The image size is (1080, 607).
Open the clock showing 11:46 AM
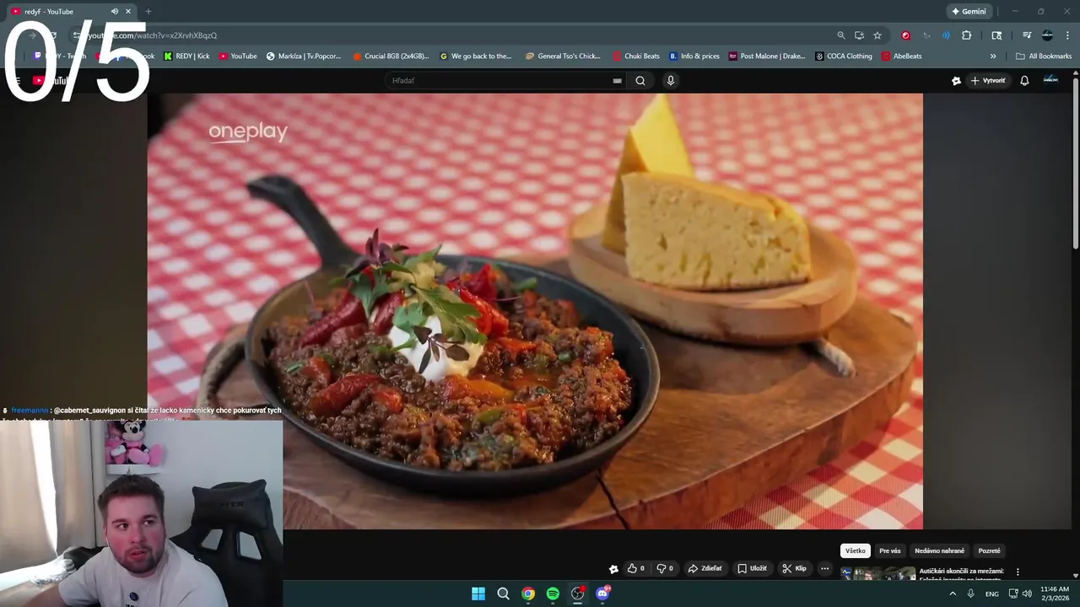point(1055,594)
